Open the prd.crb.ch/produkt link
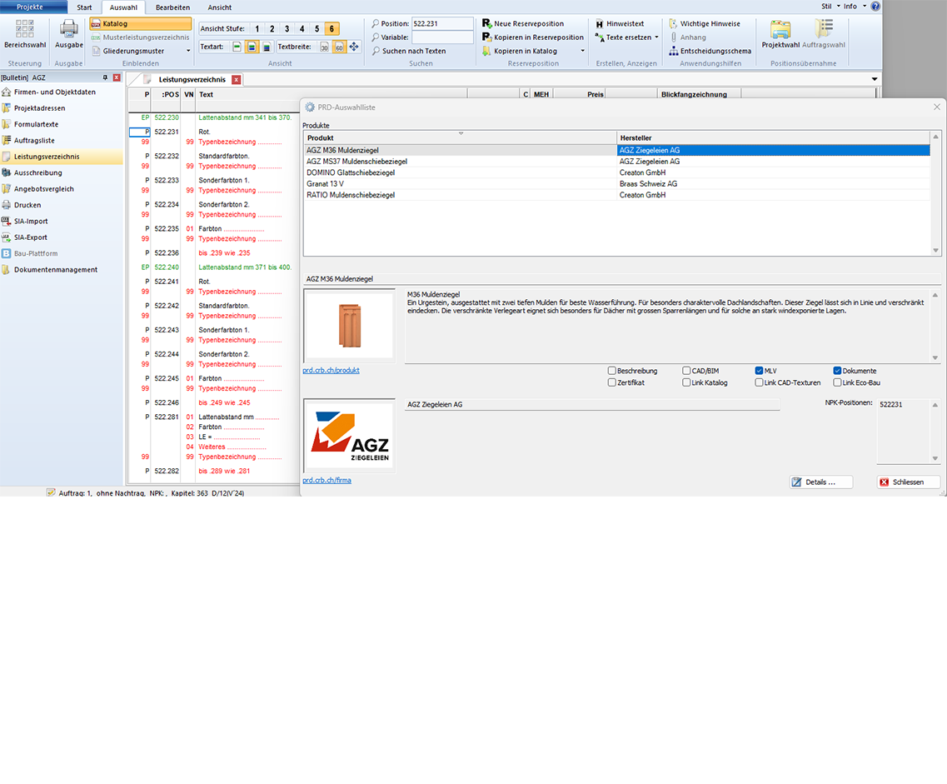Image resolution: width=947 pixels, height=784 pixels. [x=331, y=370]
